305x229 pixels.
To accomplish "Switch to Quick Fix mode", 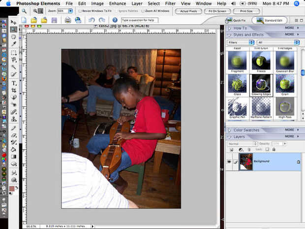I will [x=236, y=20].
